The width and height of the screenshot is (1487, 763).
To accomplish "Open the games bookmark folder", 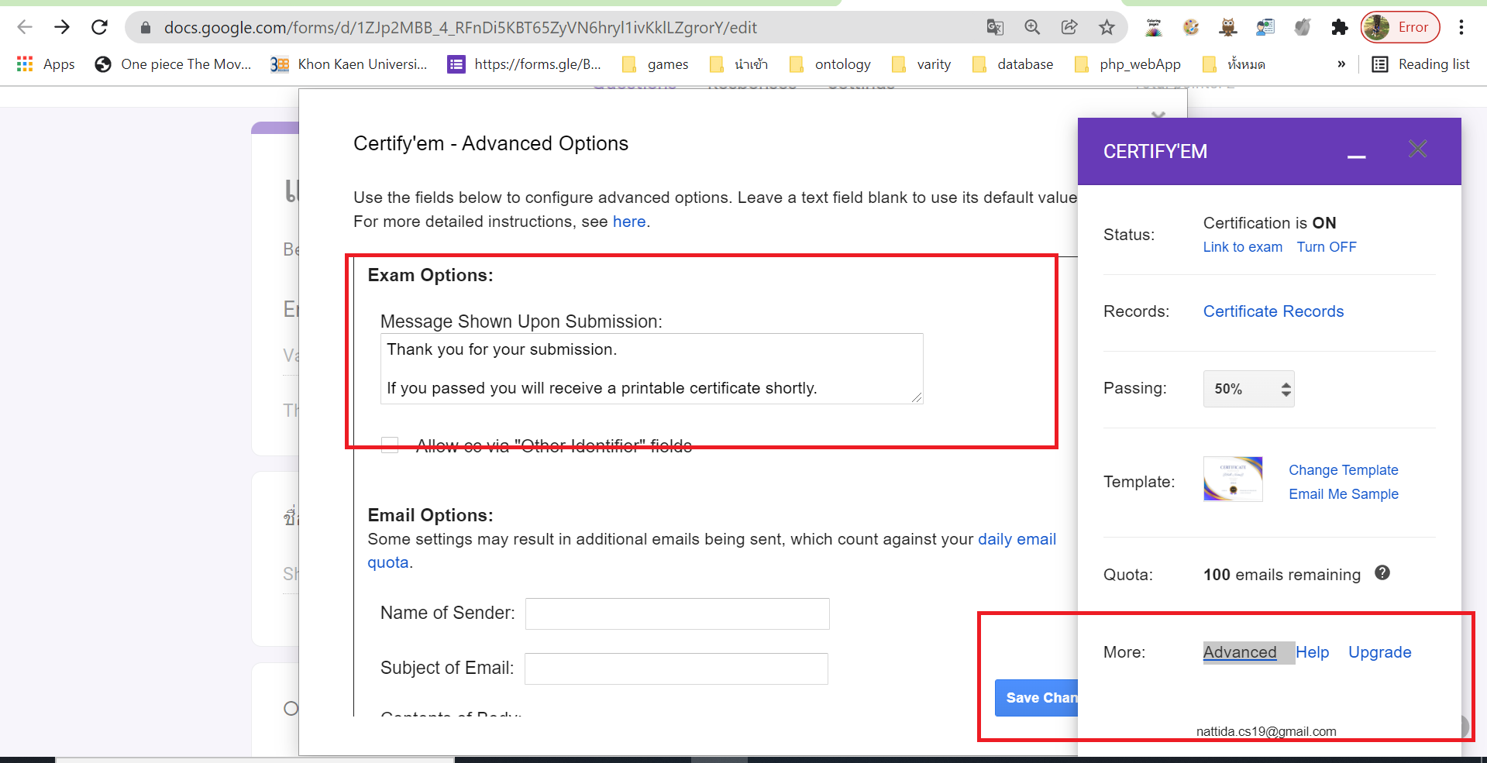I will pyautogui.click(x=656, y=64).
